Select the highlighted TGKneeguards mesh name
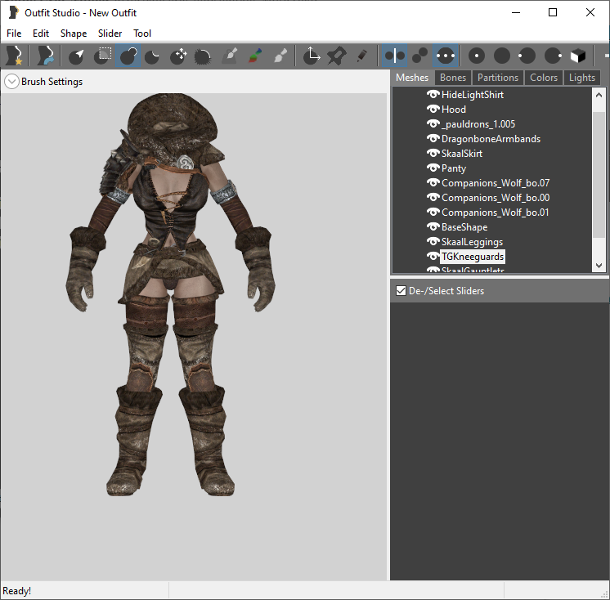The image size is (610, 600). pyautogui.click(x=473, y=257)
